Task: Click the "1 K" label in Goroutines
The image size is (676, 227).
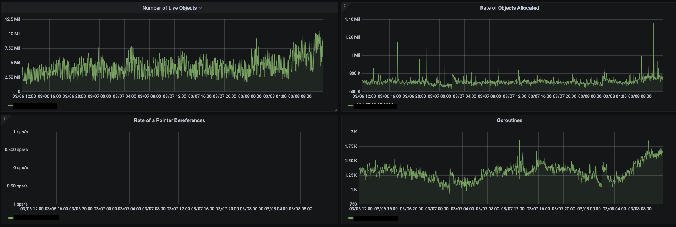Action: tap(354, 190)
